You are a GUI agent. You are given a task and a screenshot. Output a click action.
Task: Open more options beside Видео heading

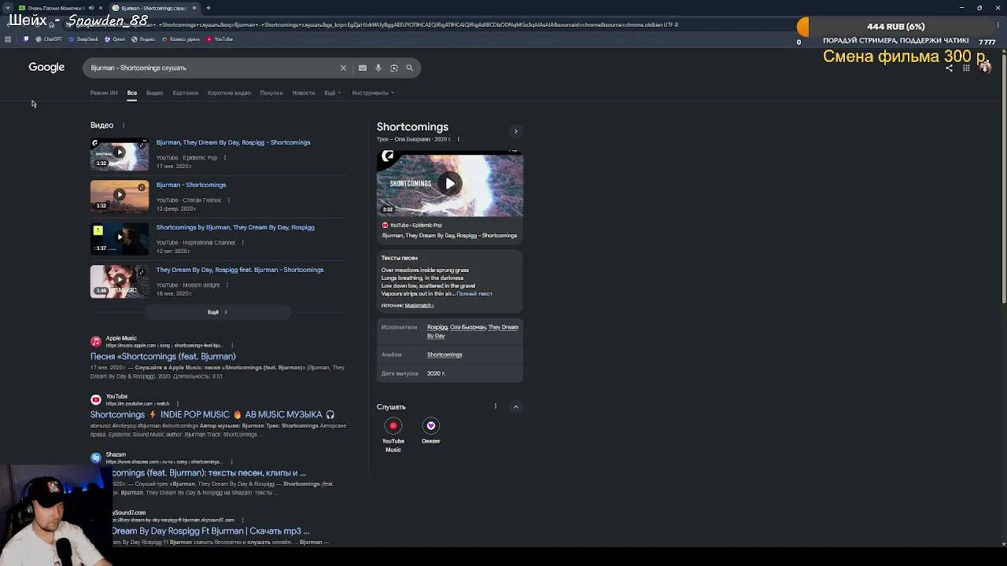click(124, 125)
